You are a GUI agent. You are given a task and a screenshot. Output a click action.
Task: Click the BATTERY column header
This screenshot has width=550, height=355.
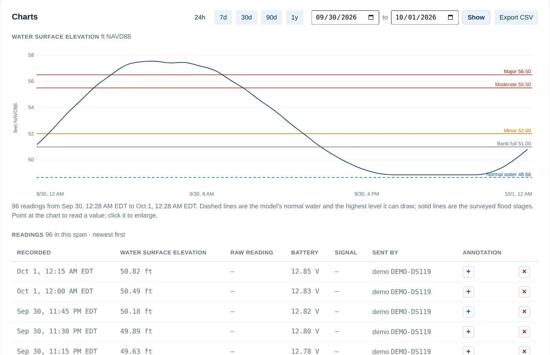(x=305, y=253)
